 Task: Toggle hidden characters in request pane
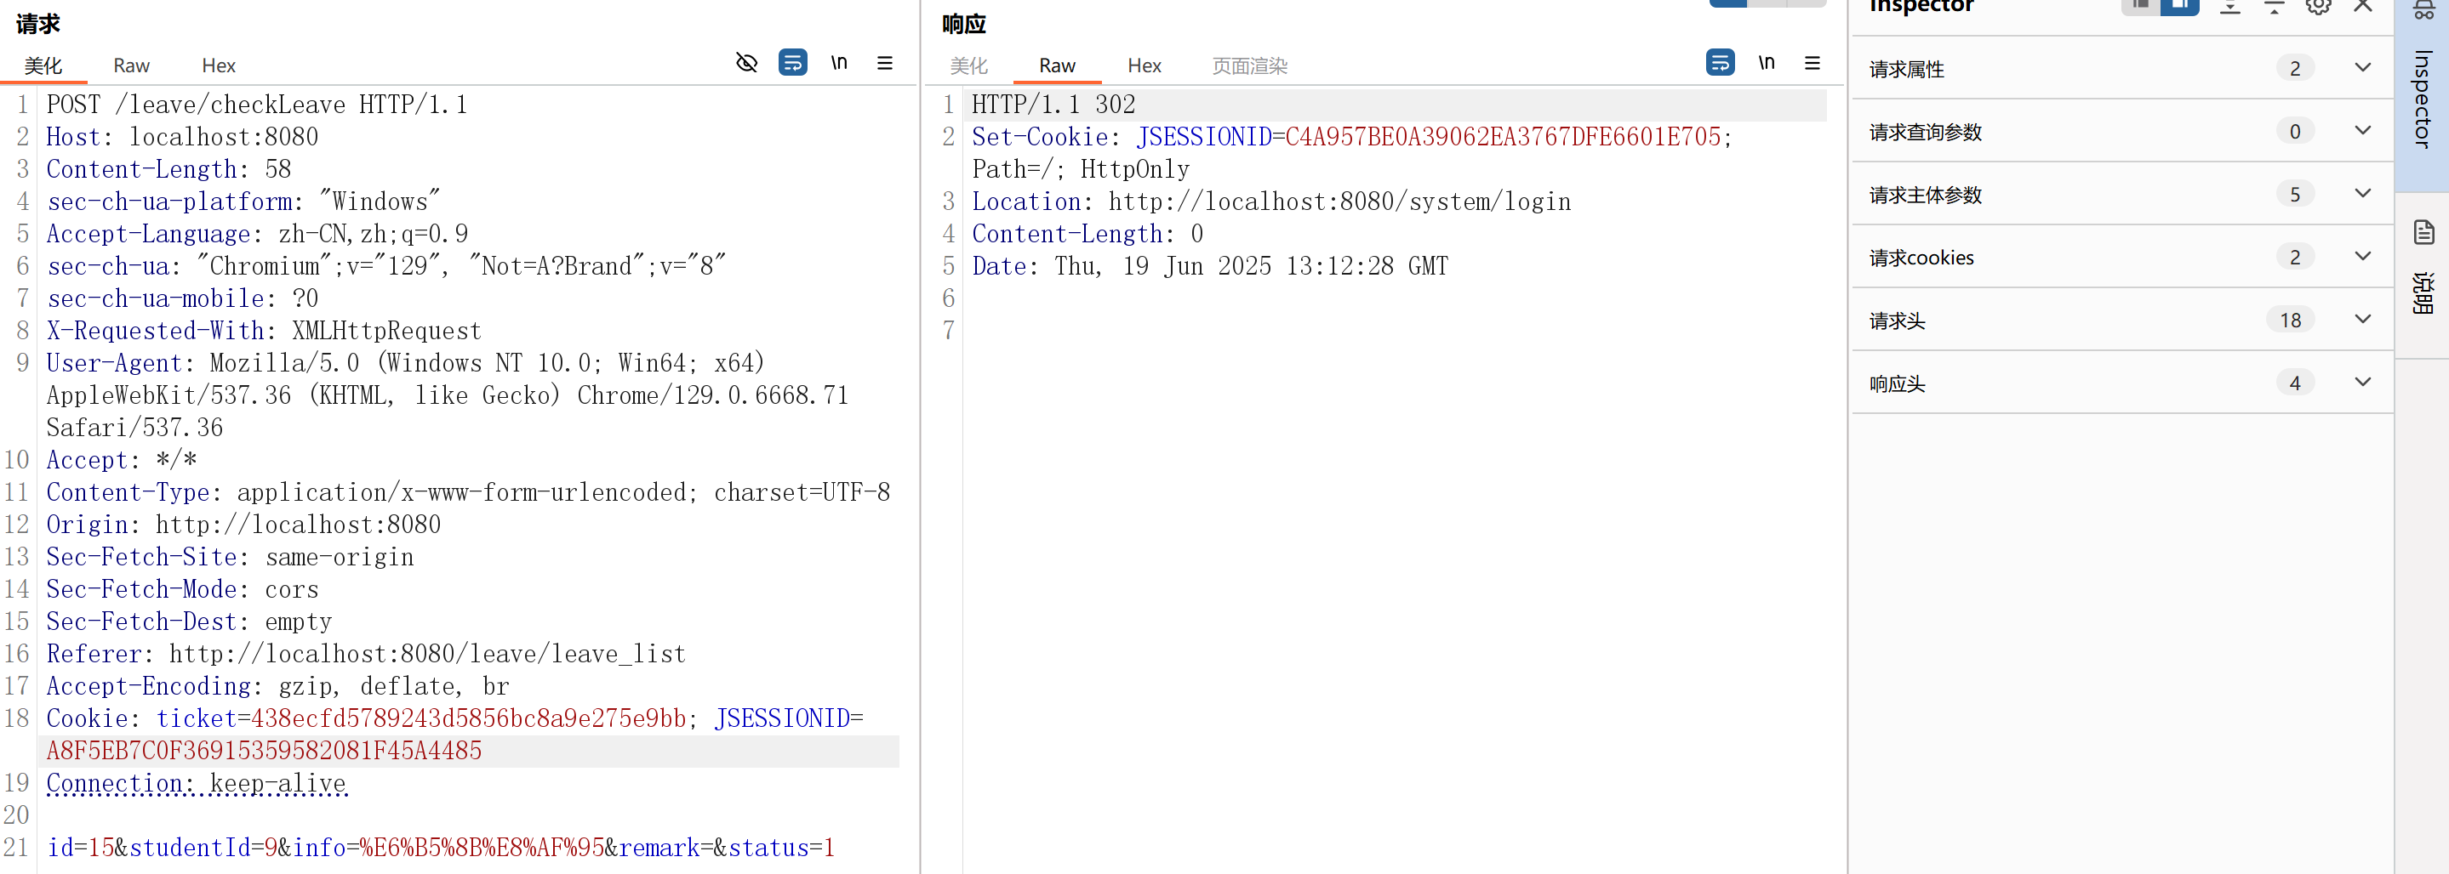[746, 63]
